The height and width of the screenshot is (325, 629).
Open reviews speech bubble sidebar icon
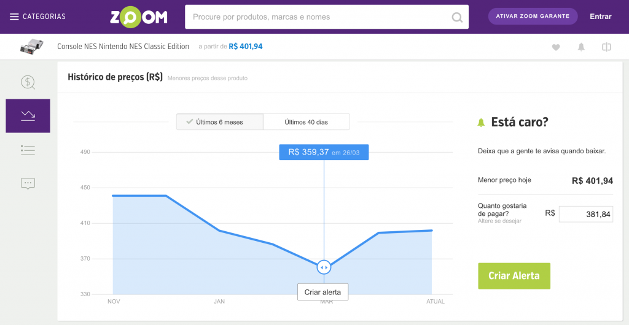(28, 183)
